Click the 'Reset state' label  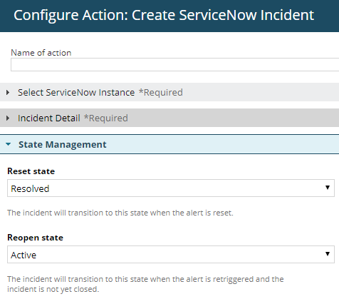[x=31, y=171]
